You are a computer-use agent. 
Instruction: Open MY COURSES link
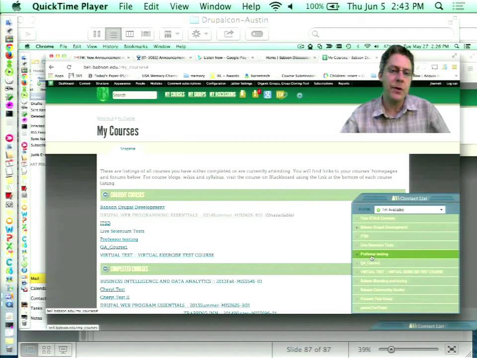[174, 94]
